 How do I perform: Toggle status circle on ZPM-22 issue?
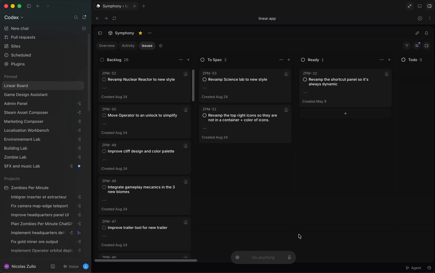tap(305, 79)
